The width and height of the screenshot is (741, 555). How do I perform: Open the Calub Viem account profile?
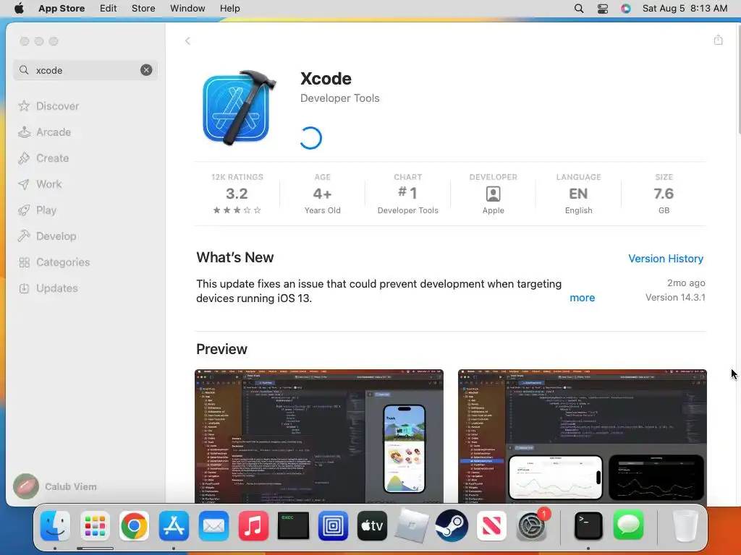pyautogui.click(x=55, y=486)
